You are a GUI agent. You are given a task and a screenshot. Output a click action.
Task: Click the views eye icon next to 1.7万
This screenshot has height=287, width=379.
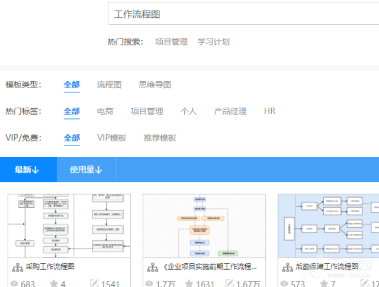click(x=149, y=283)
